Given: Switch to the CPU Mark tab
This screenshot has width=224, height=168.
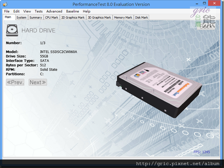Looking at the screenshot, I should [52, 17].
